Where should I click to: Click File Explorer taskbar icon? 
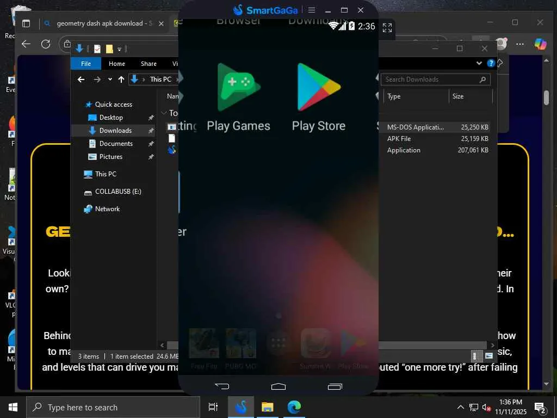click(x=268, y=407)
